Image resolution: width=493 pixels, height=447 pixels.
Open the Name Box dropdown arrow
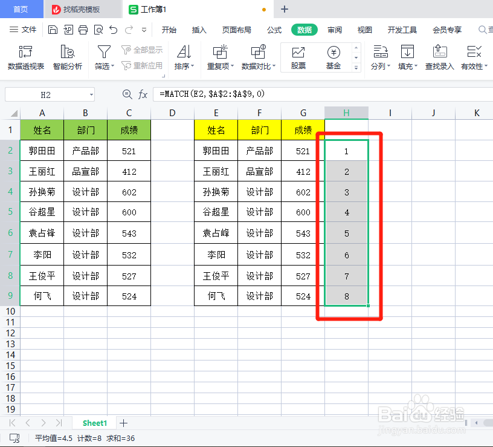tap(91, 94)
